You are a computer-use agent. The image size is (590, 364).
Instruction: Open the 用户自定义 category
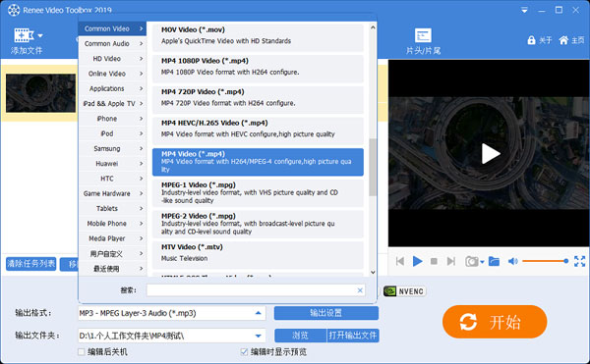(112, 254)
